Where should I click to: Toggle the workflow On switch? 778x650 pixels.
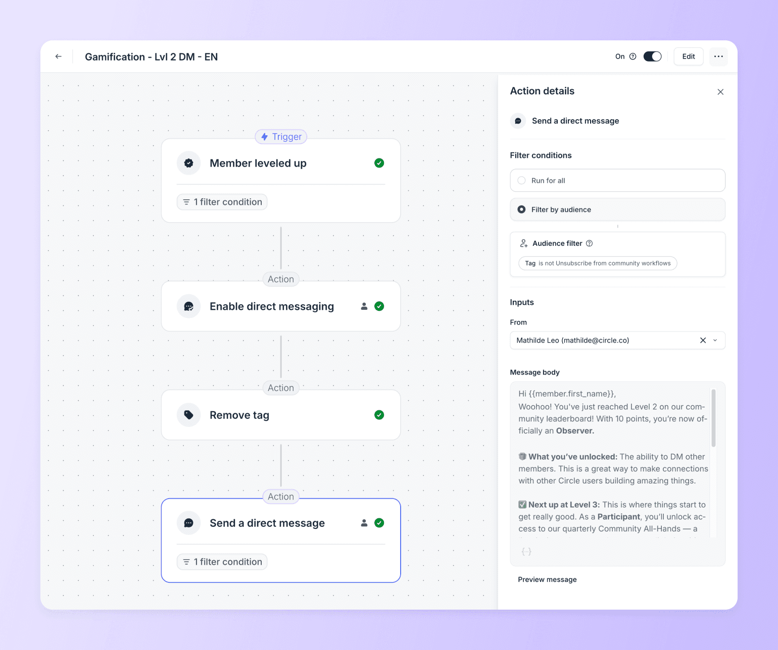tap(653, 57)
